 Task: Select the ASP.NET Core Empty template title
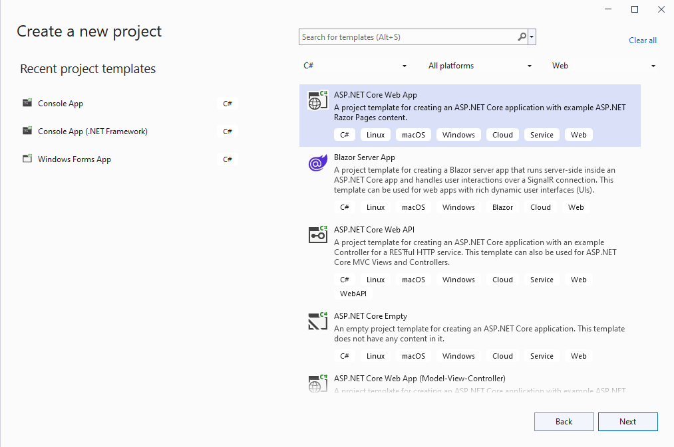point(370,316)
